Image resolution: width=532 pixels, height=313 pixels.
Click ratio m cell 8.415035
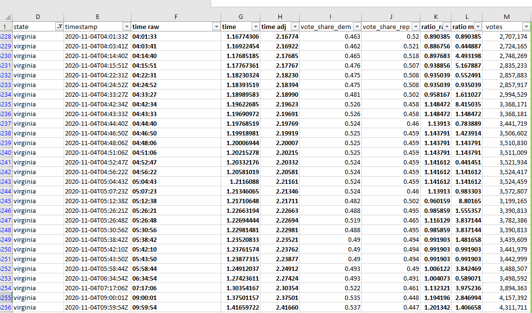point(467,104)
